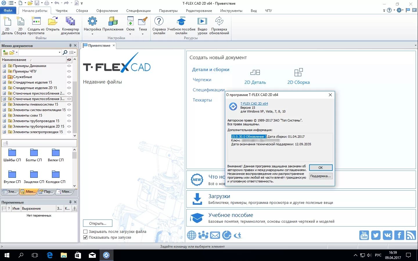Open RSS feed link
418x261 pixels.
(x=411, y=235)
